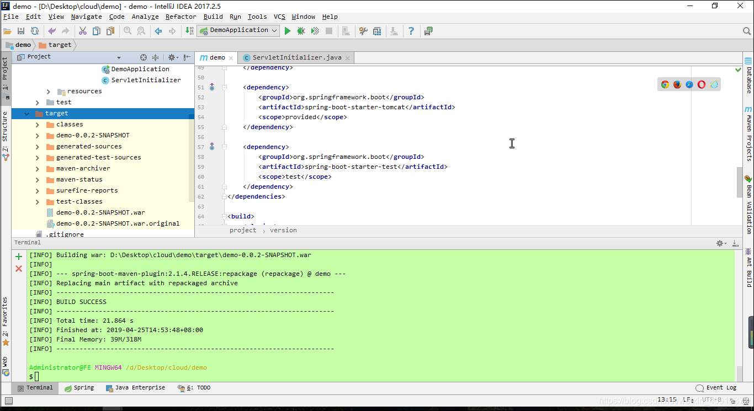
Task: Switch to ServletInitializer.java tab
Action: click(x=296, y=58)
